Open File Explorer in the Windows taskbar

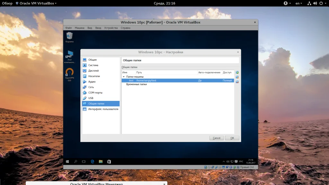pyautogui.click(x=101, y=161)
